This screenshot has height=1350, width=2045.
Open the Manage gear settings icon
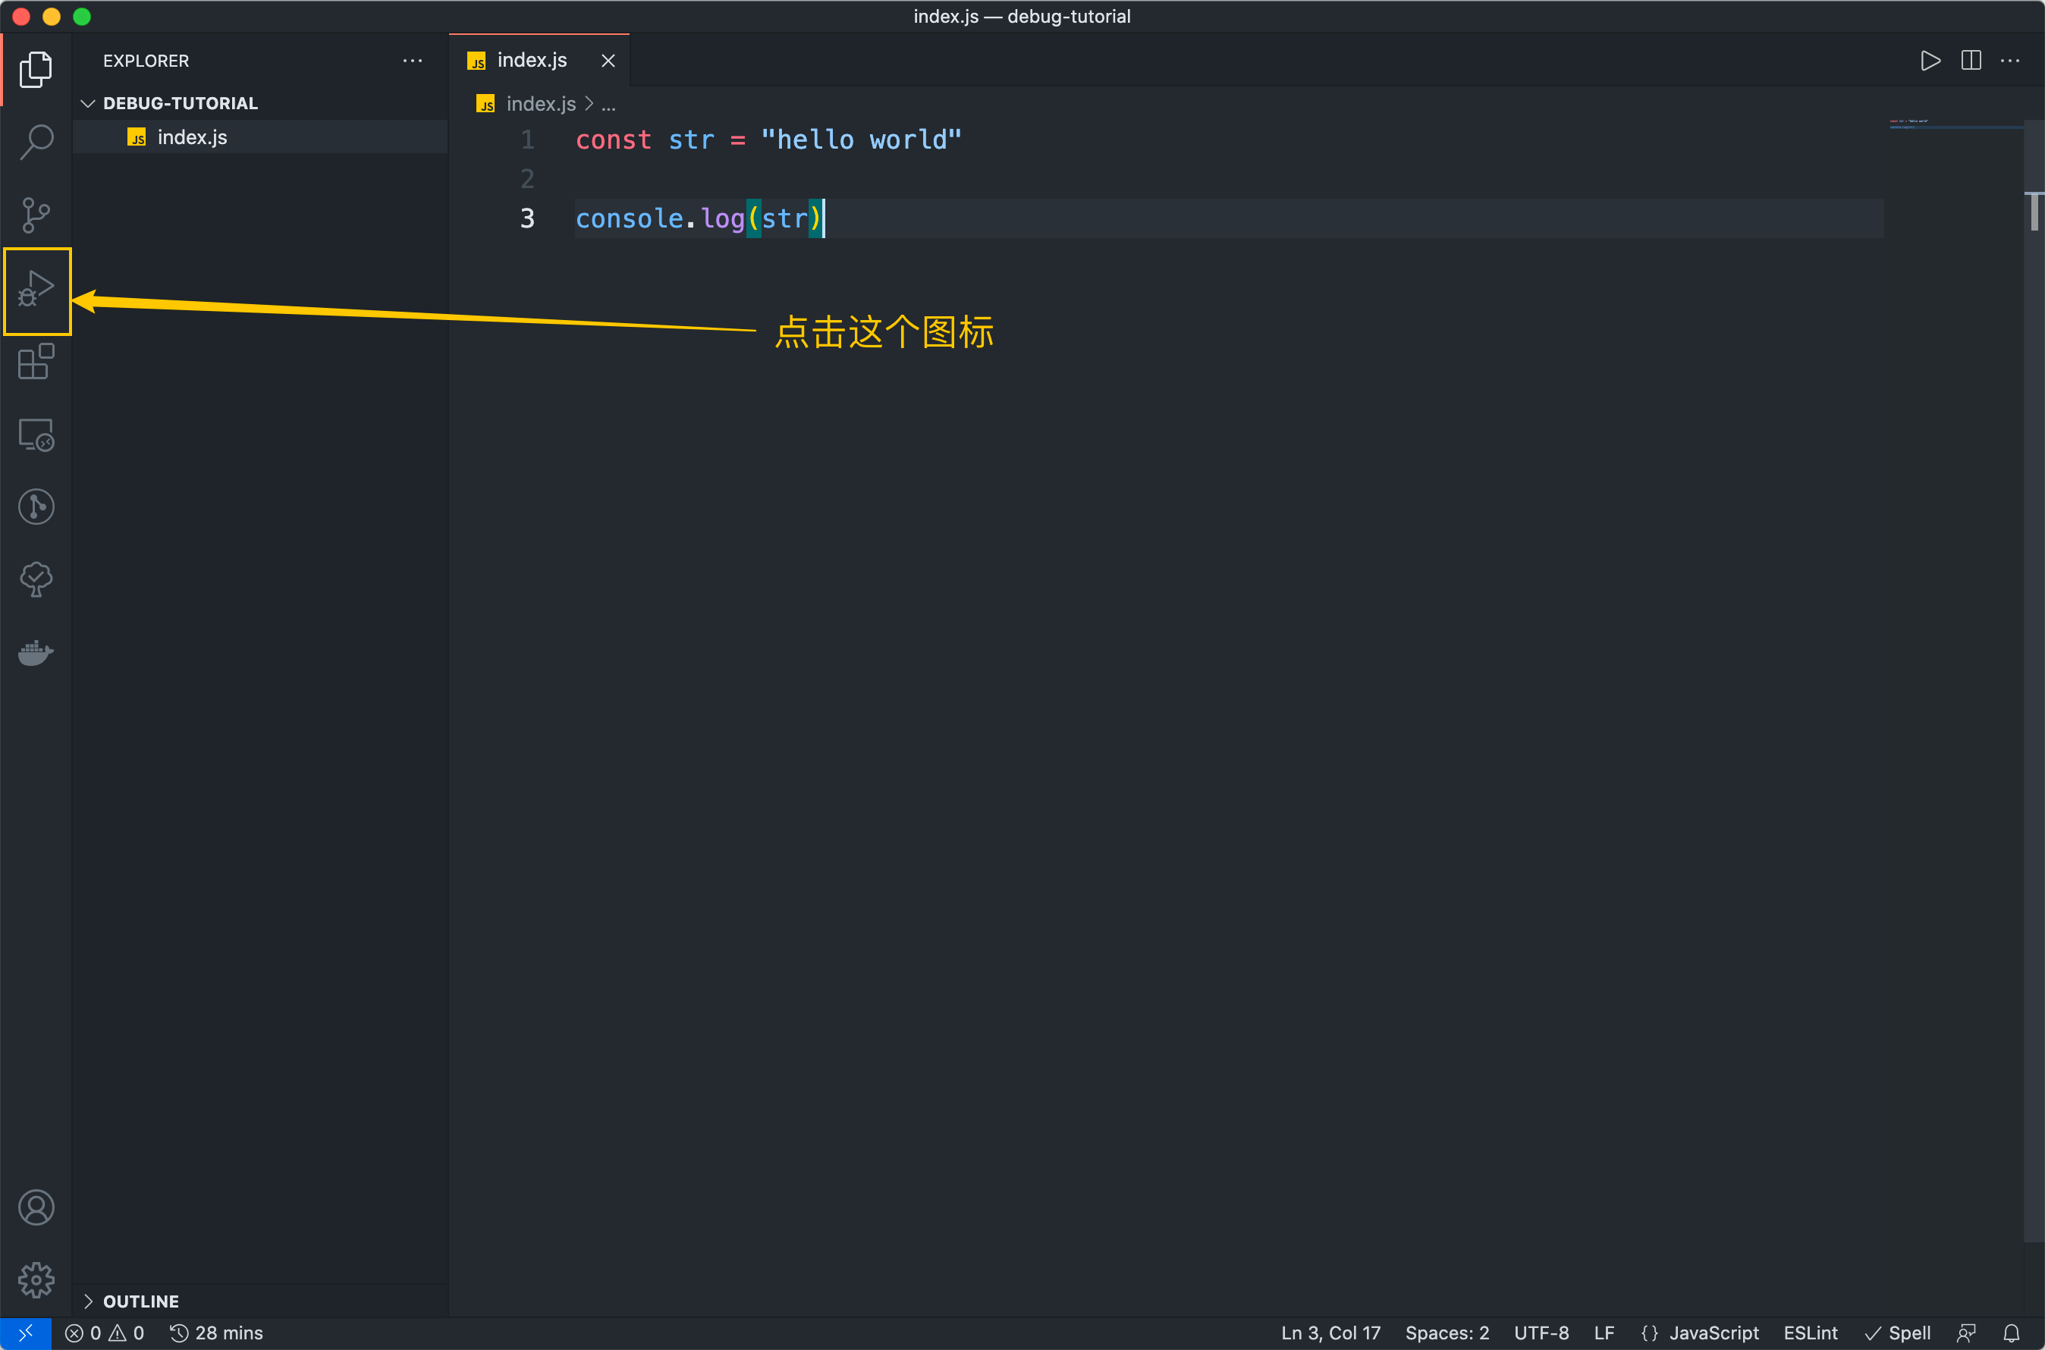[x=36, y=1279]
